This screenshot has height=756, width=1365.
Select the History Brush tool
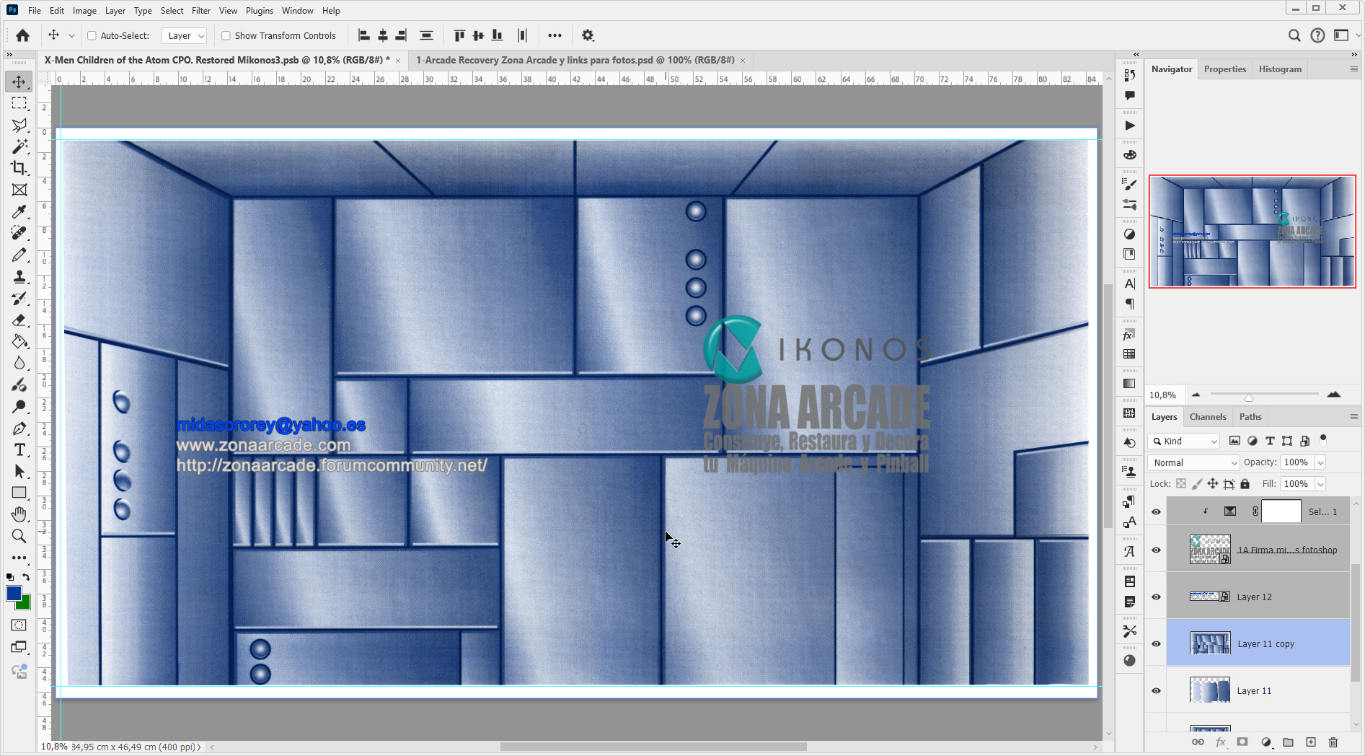[x=19, y=298]
